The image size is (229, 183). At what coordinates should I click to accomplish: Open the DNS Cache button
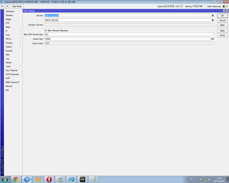(x=222, y=35)
